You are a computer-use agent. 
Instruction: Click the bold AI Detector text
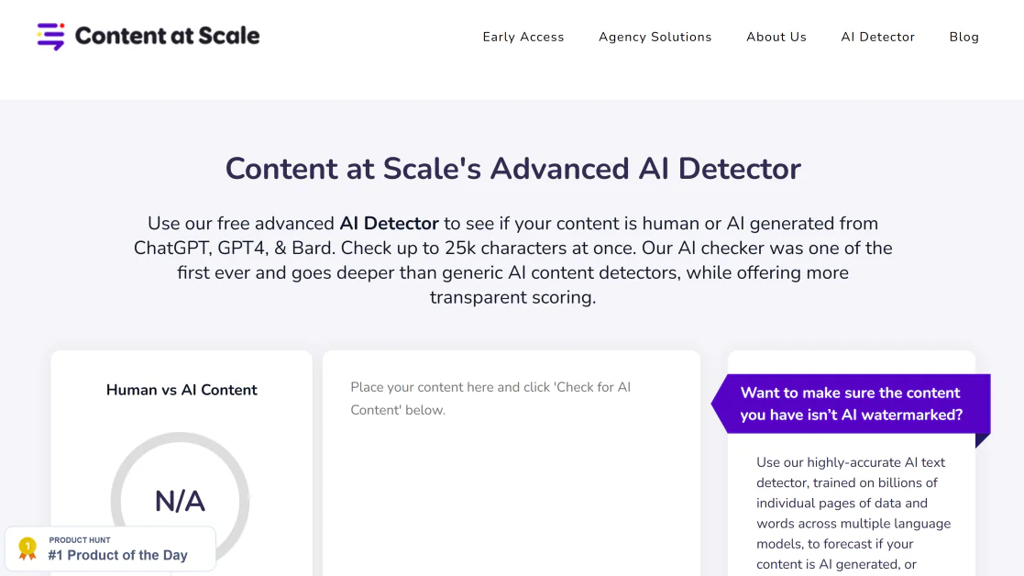tap(390, 224)
